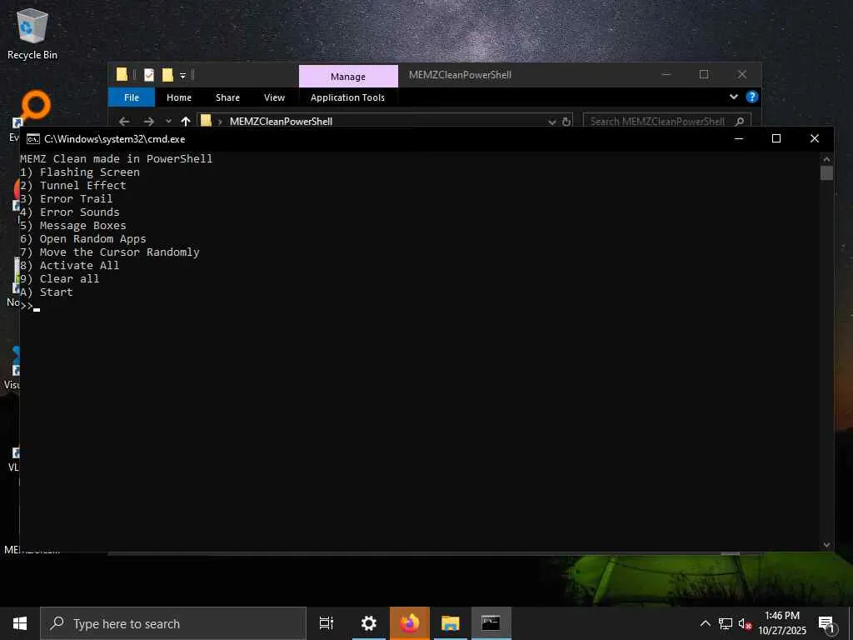Open Settings gear from the taskbar
This screenshot has width=853, height=640.
click(369, 623)
